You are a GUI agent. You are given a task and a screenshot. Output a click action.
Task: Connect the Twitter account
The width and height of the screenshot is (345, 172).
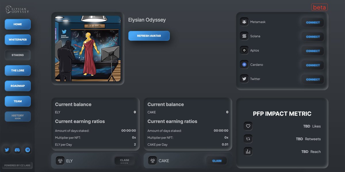(313, 79)
